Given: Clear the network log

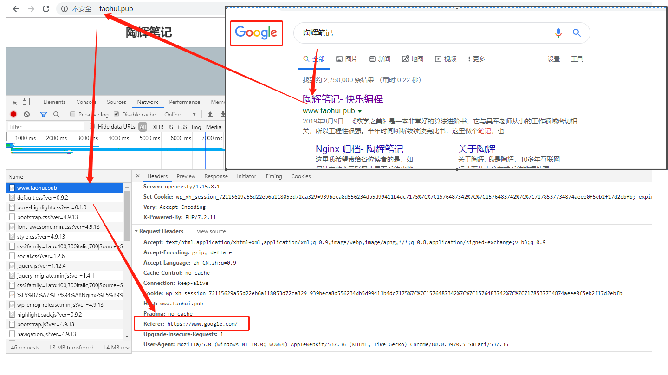Looking at the screenshot, I should [x=27, y=114].
